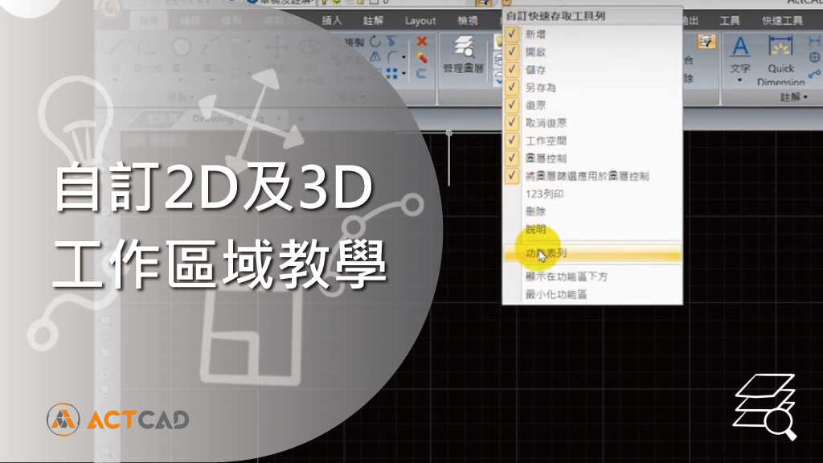
Task: Uncheck the 復原 menu item
Action: (x=592, y=105)
